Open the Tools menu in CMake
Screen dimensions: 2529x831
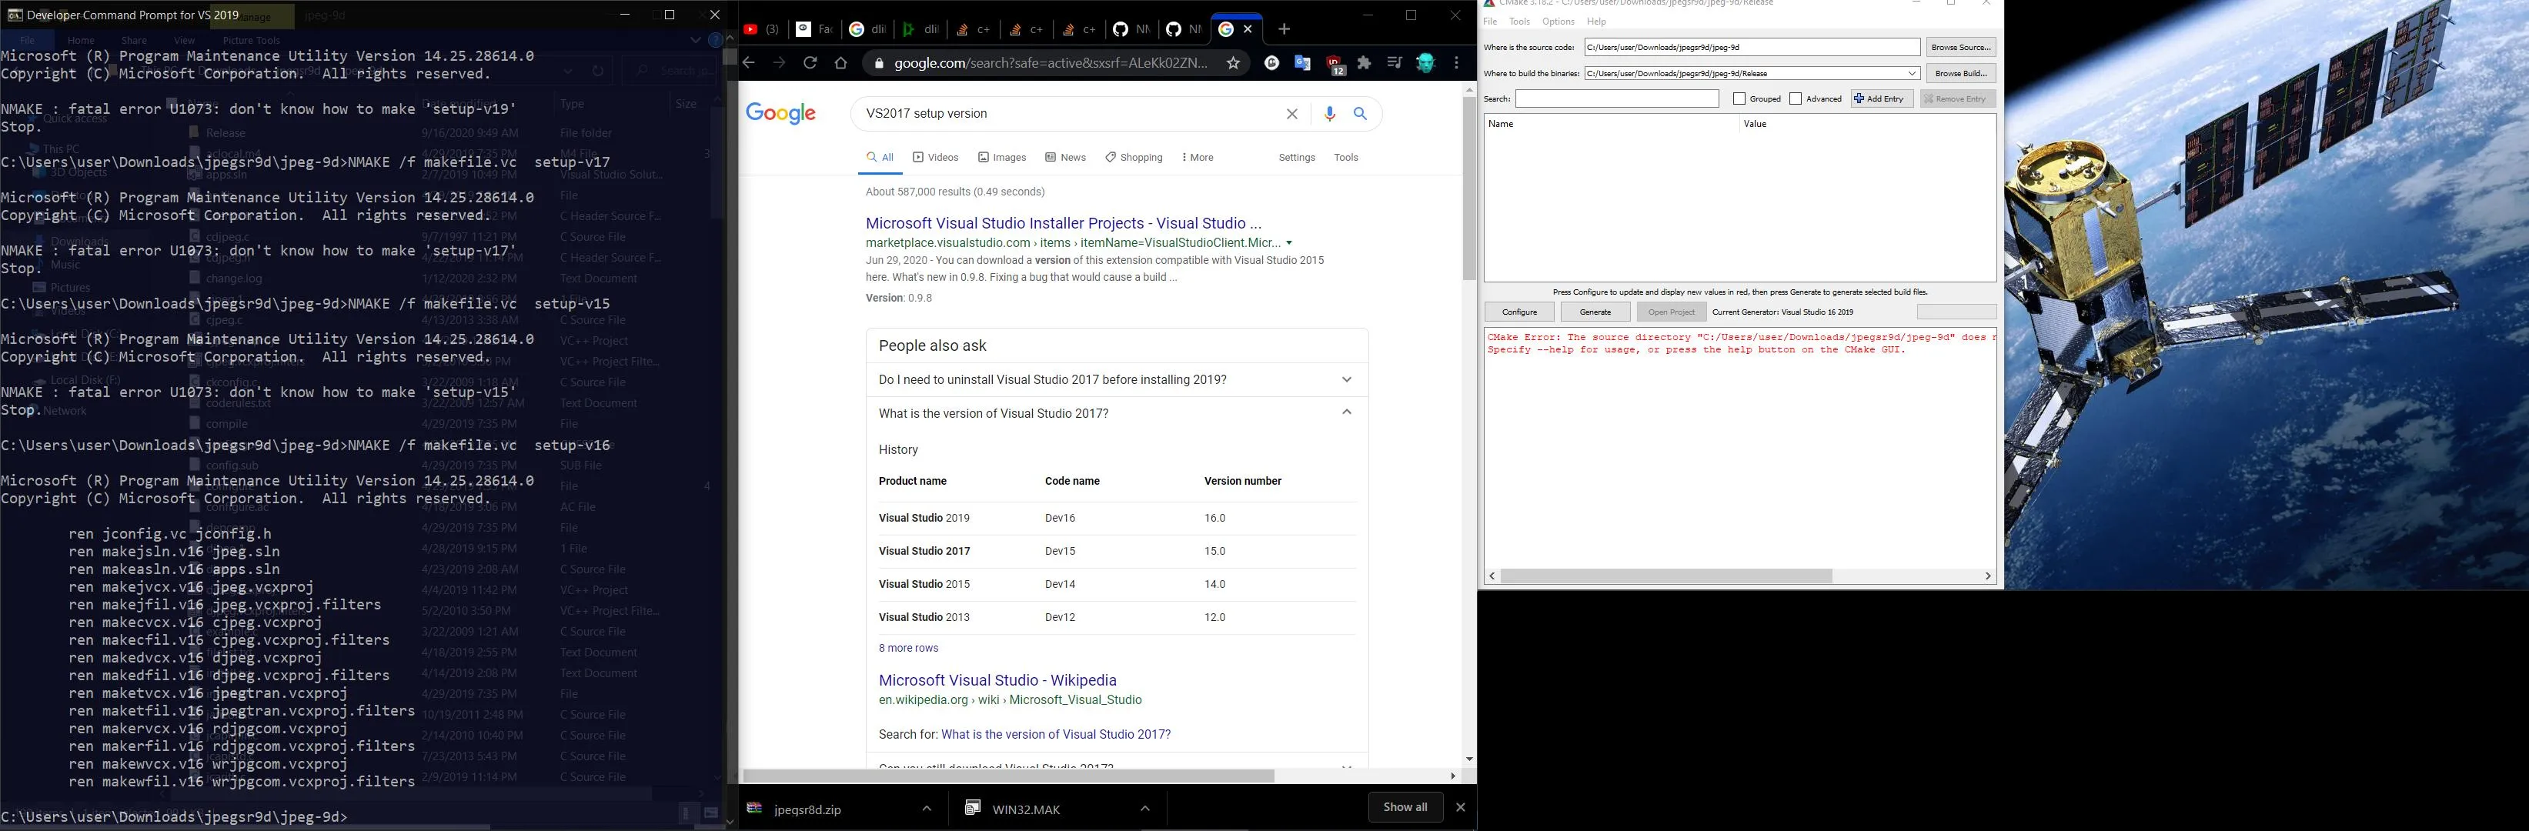(1518, 22)
